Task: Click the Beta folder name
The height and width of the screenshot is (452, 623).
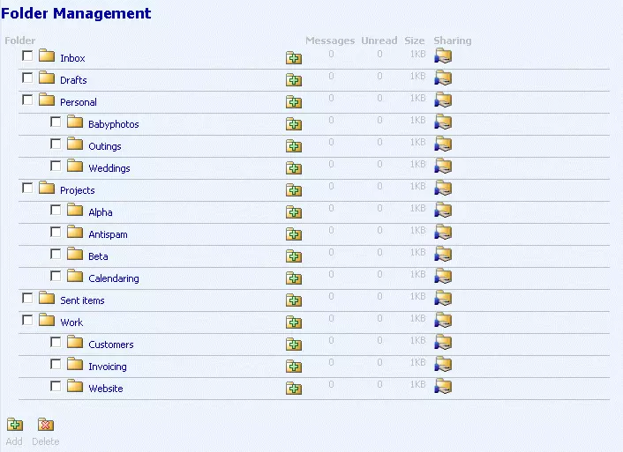Action: click(99, 256)
